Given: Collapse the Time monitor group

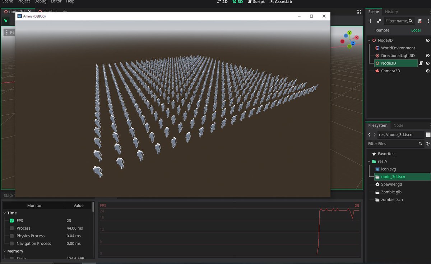Looking at the screenshot, I should (x=4, y=213).
